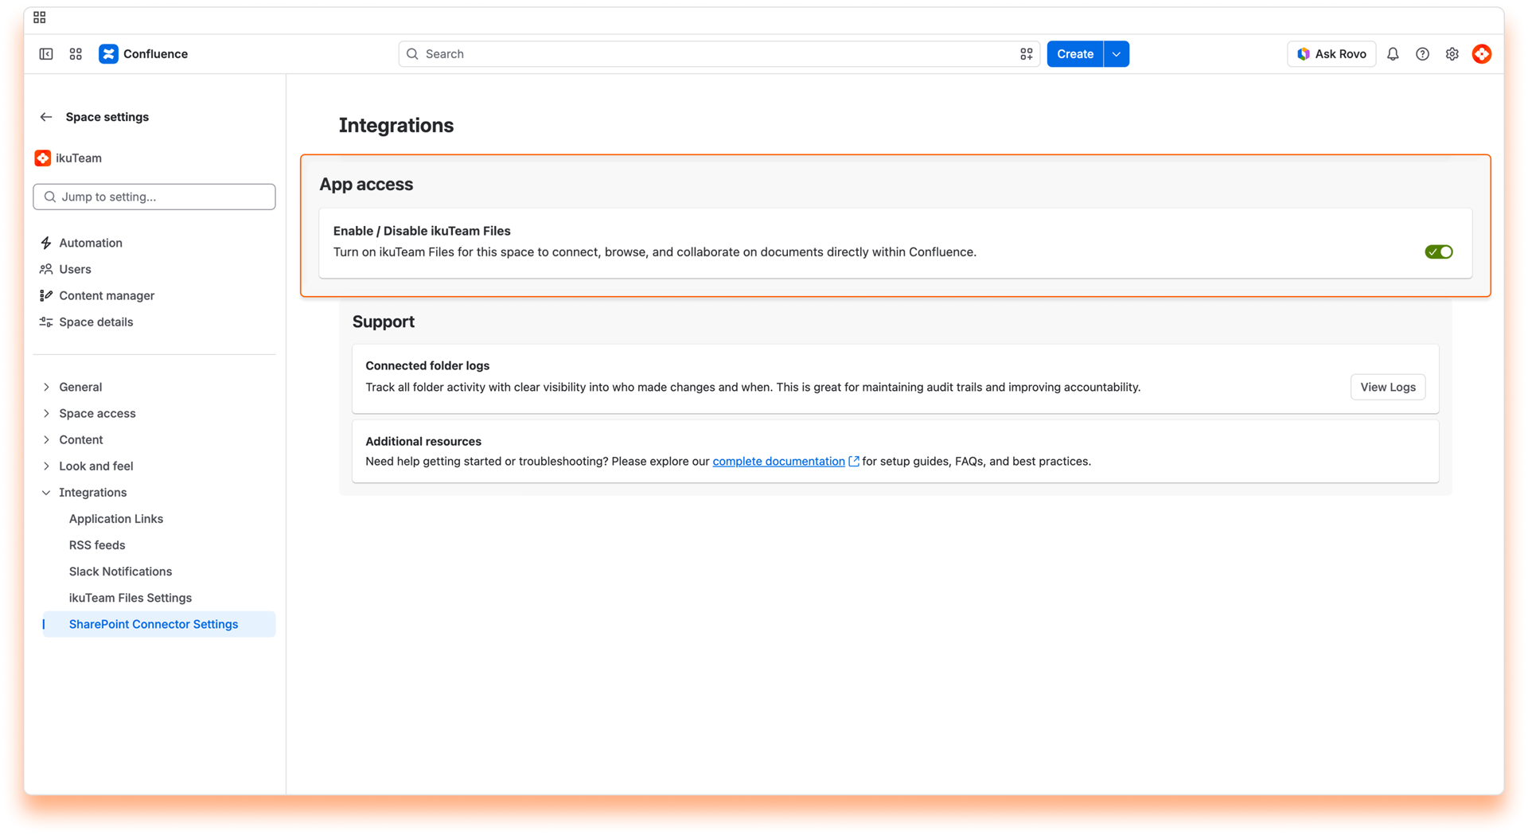The image size is (1528, 835).
Task: Focus the Jump to setting input field
Action: pos(154,197)
